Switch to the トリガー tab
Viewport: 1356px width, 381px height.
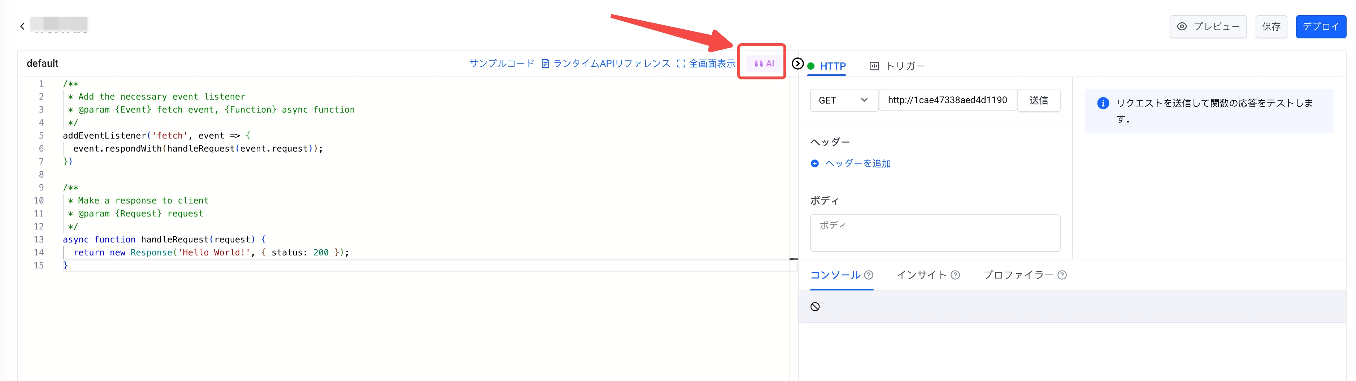(897, 66)
